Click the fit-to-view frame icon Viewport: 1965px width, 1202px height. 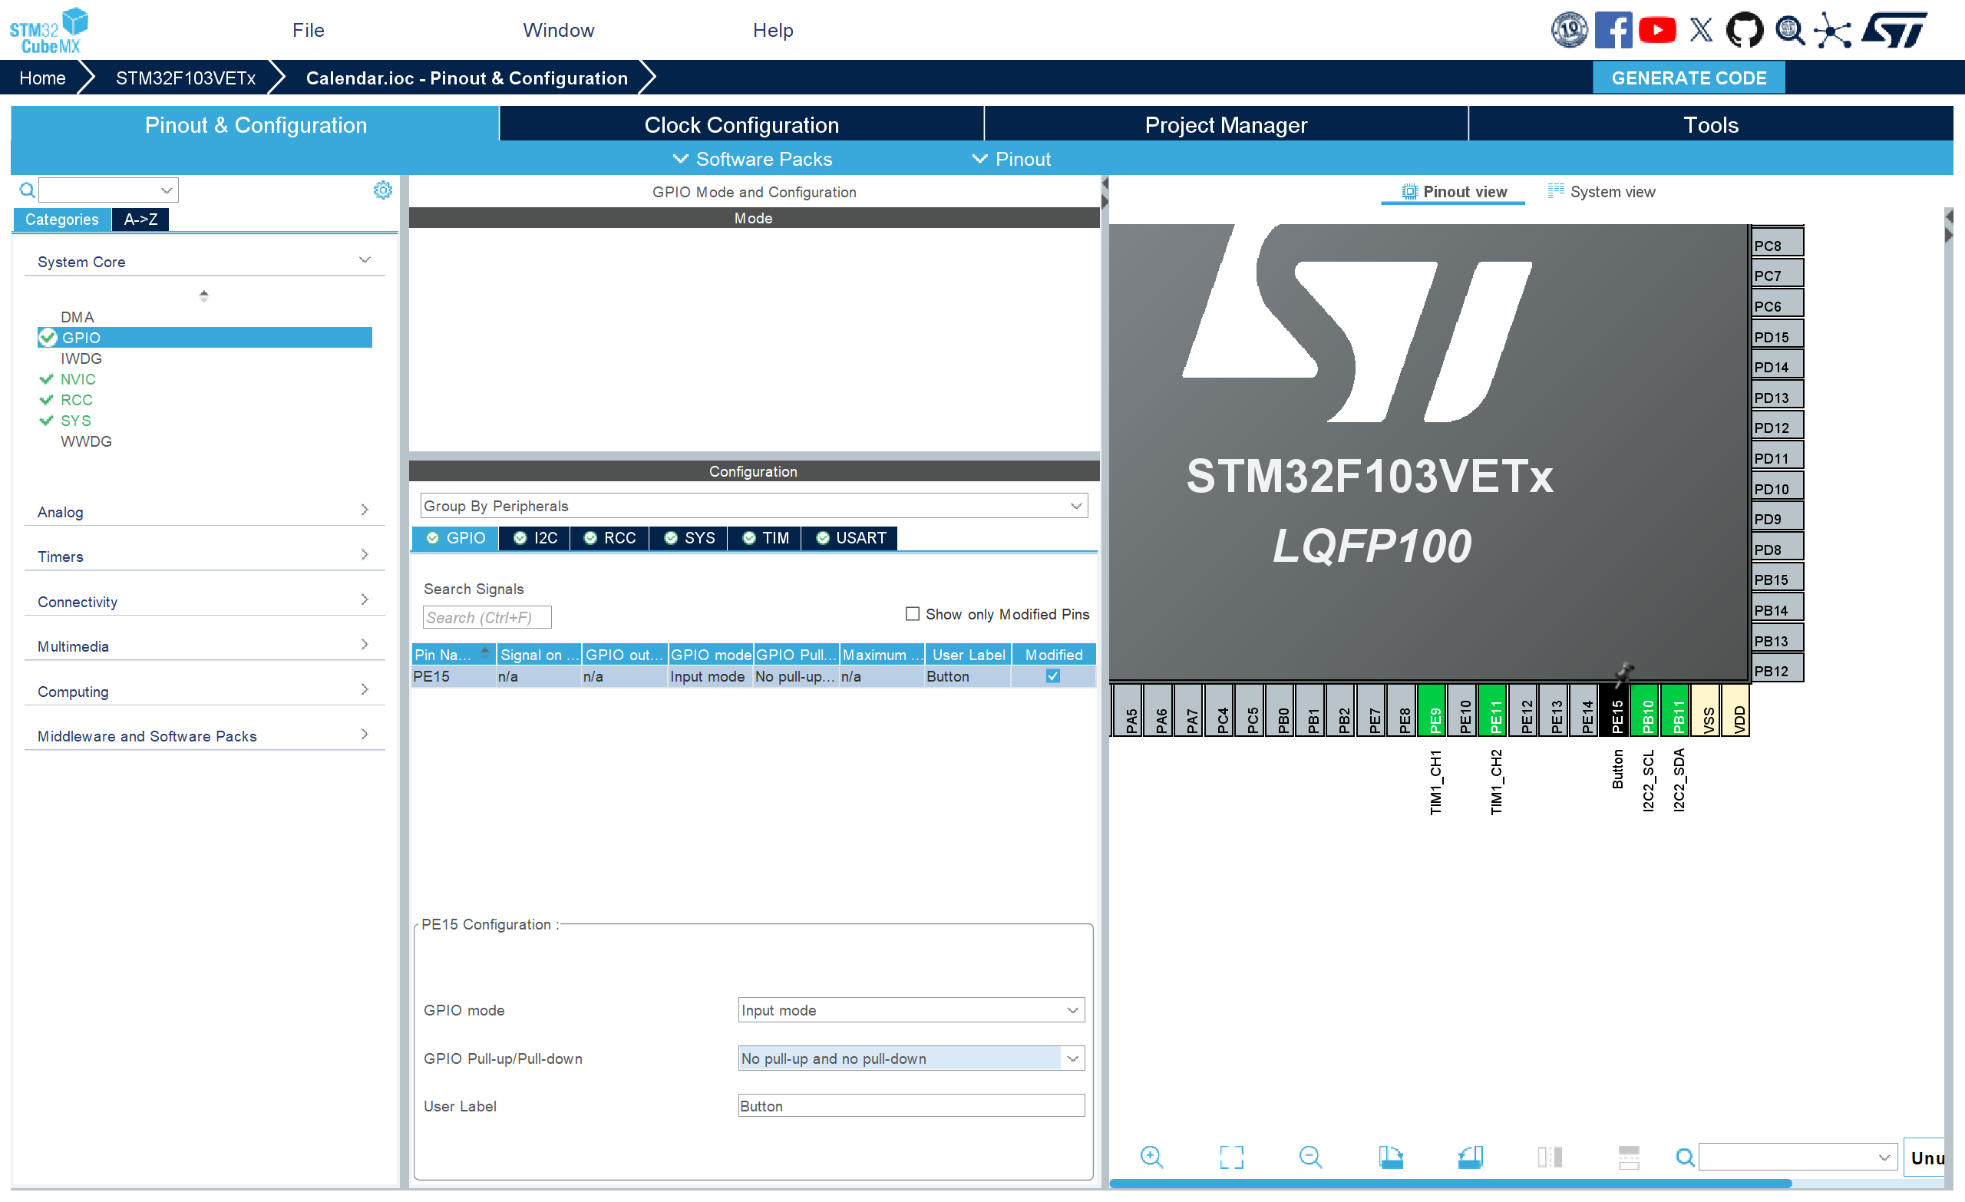point(1230,1157)
